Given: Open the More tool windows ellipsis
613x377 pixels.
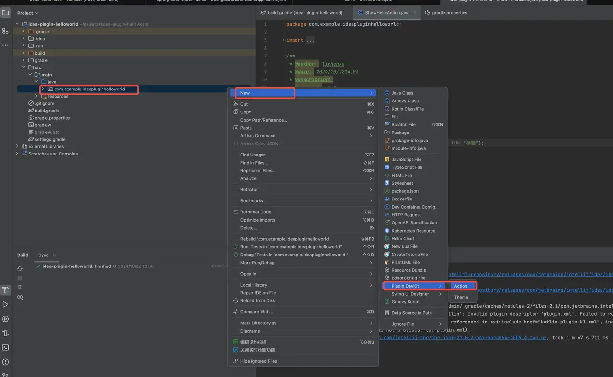Looking at the screenshot, I should [5, 45].
